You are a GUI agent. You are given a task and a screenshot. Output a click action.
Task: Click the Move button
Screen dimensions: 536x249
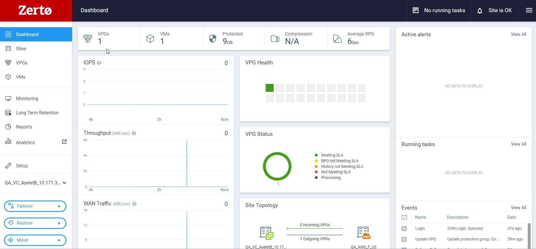tap(35, 240)
